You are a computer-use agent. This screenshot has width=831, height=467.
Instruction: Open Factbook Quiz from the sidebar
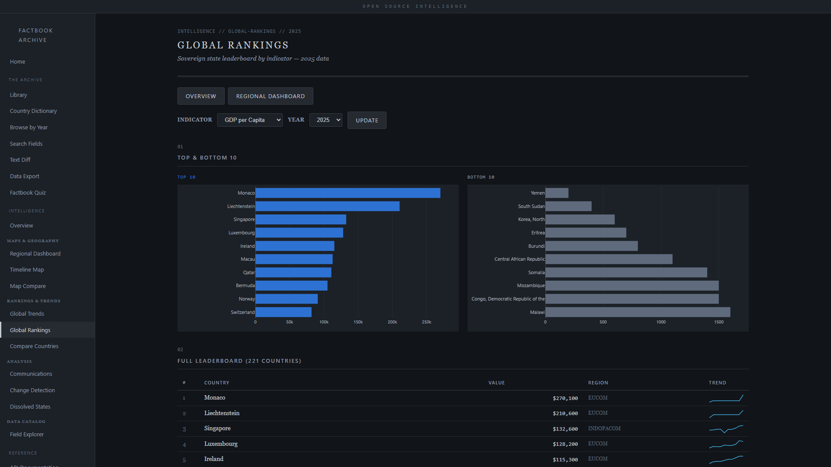pos(28,193)
